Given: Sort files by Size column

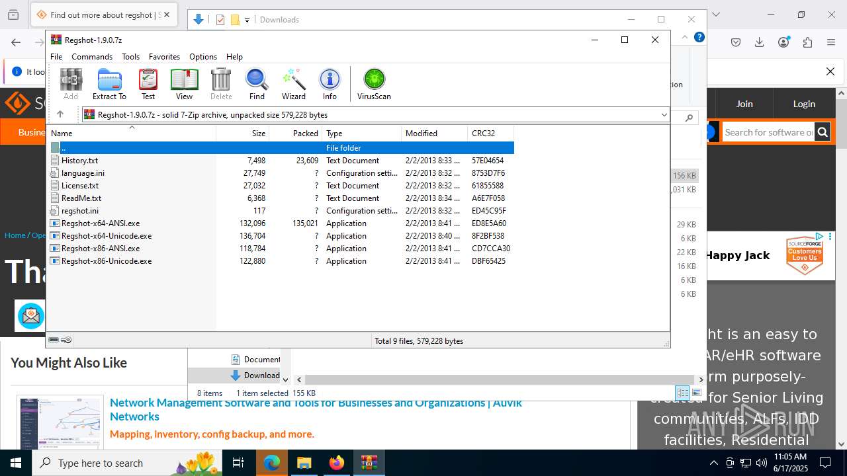Looking at the screenshot, I should click(243, 133).
